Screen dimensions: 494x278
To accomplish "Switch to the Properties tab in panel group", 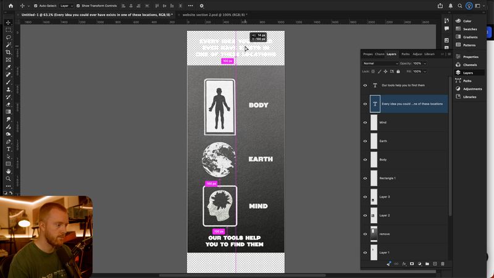I will point(368,54).
